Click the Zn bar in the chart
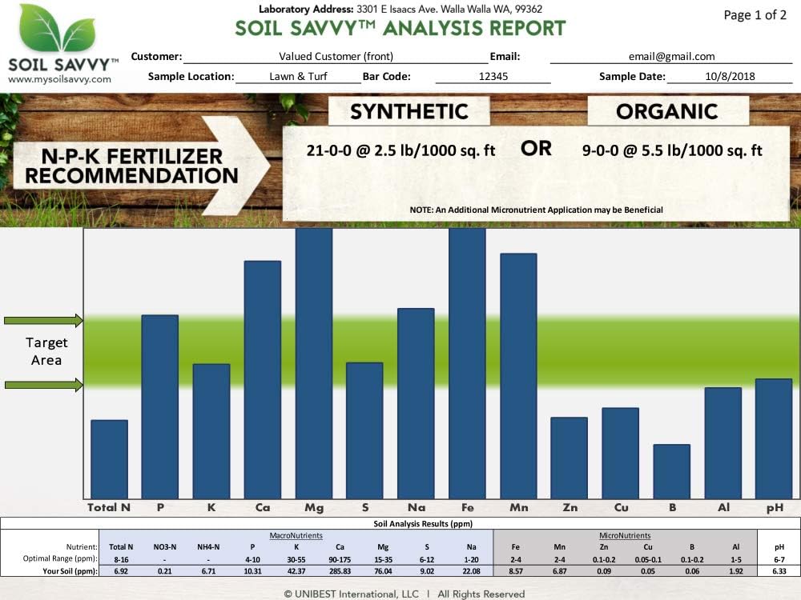Viewport: 801px width, 600px height. [x=569, y=458]
